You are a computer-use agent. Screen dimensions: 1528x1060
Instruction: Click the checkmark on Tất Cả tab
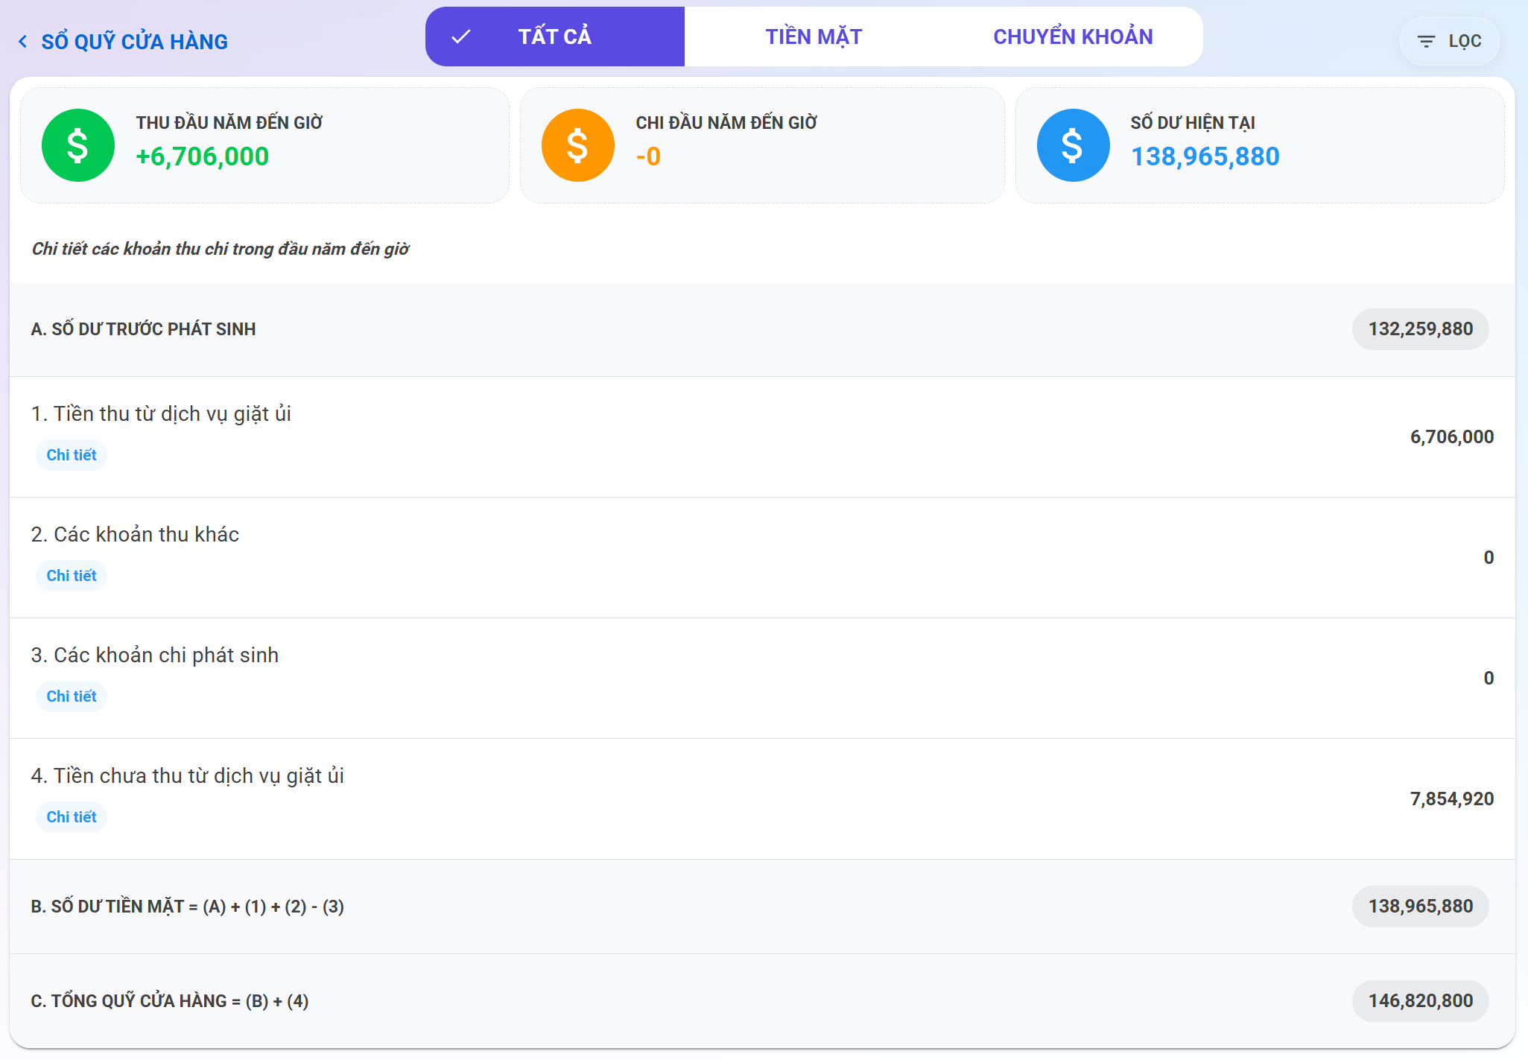pos(461,37)
